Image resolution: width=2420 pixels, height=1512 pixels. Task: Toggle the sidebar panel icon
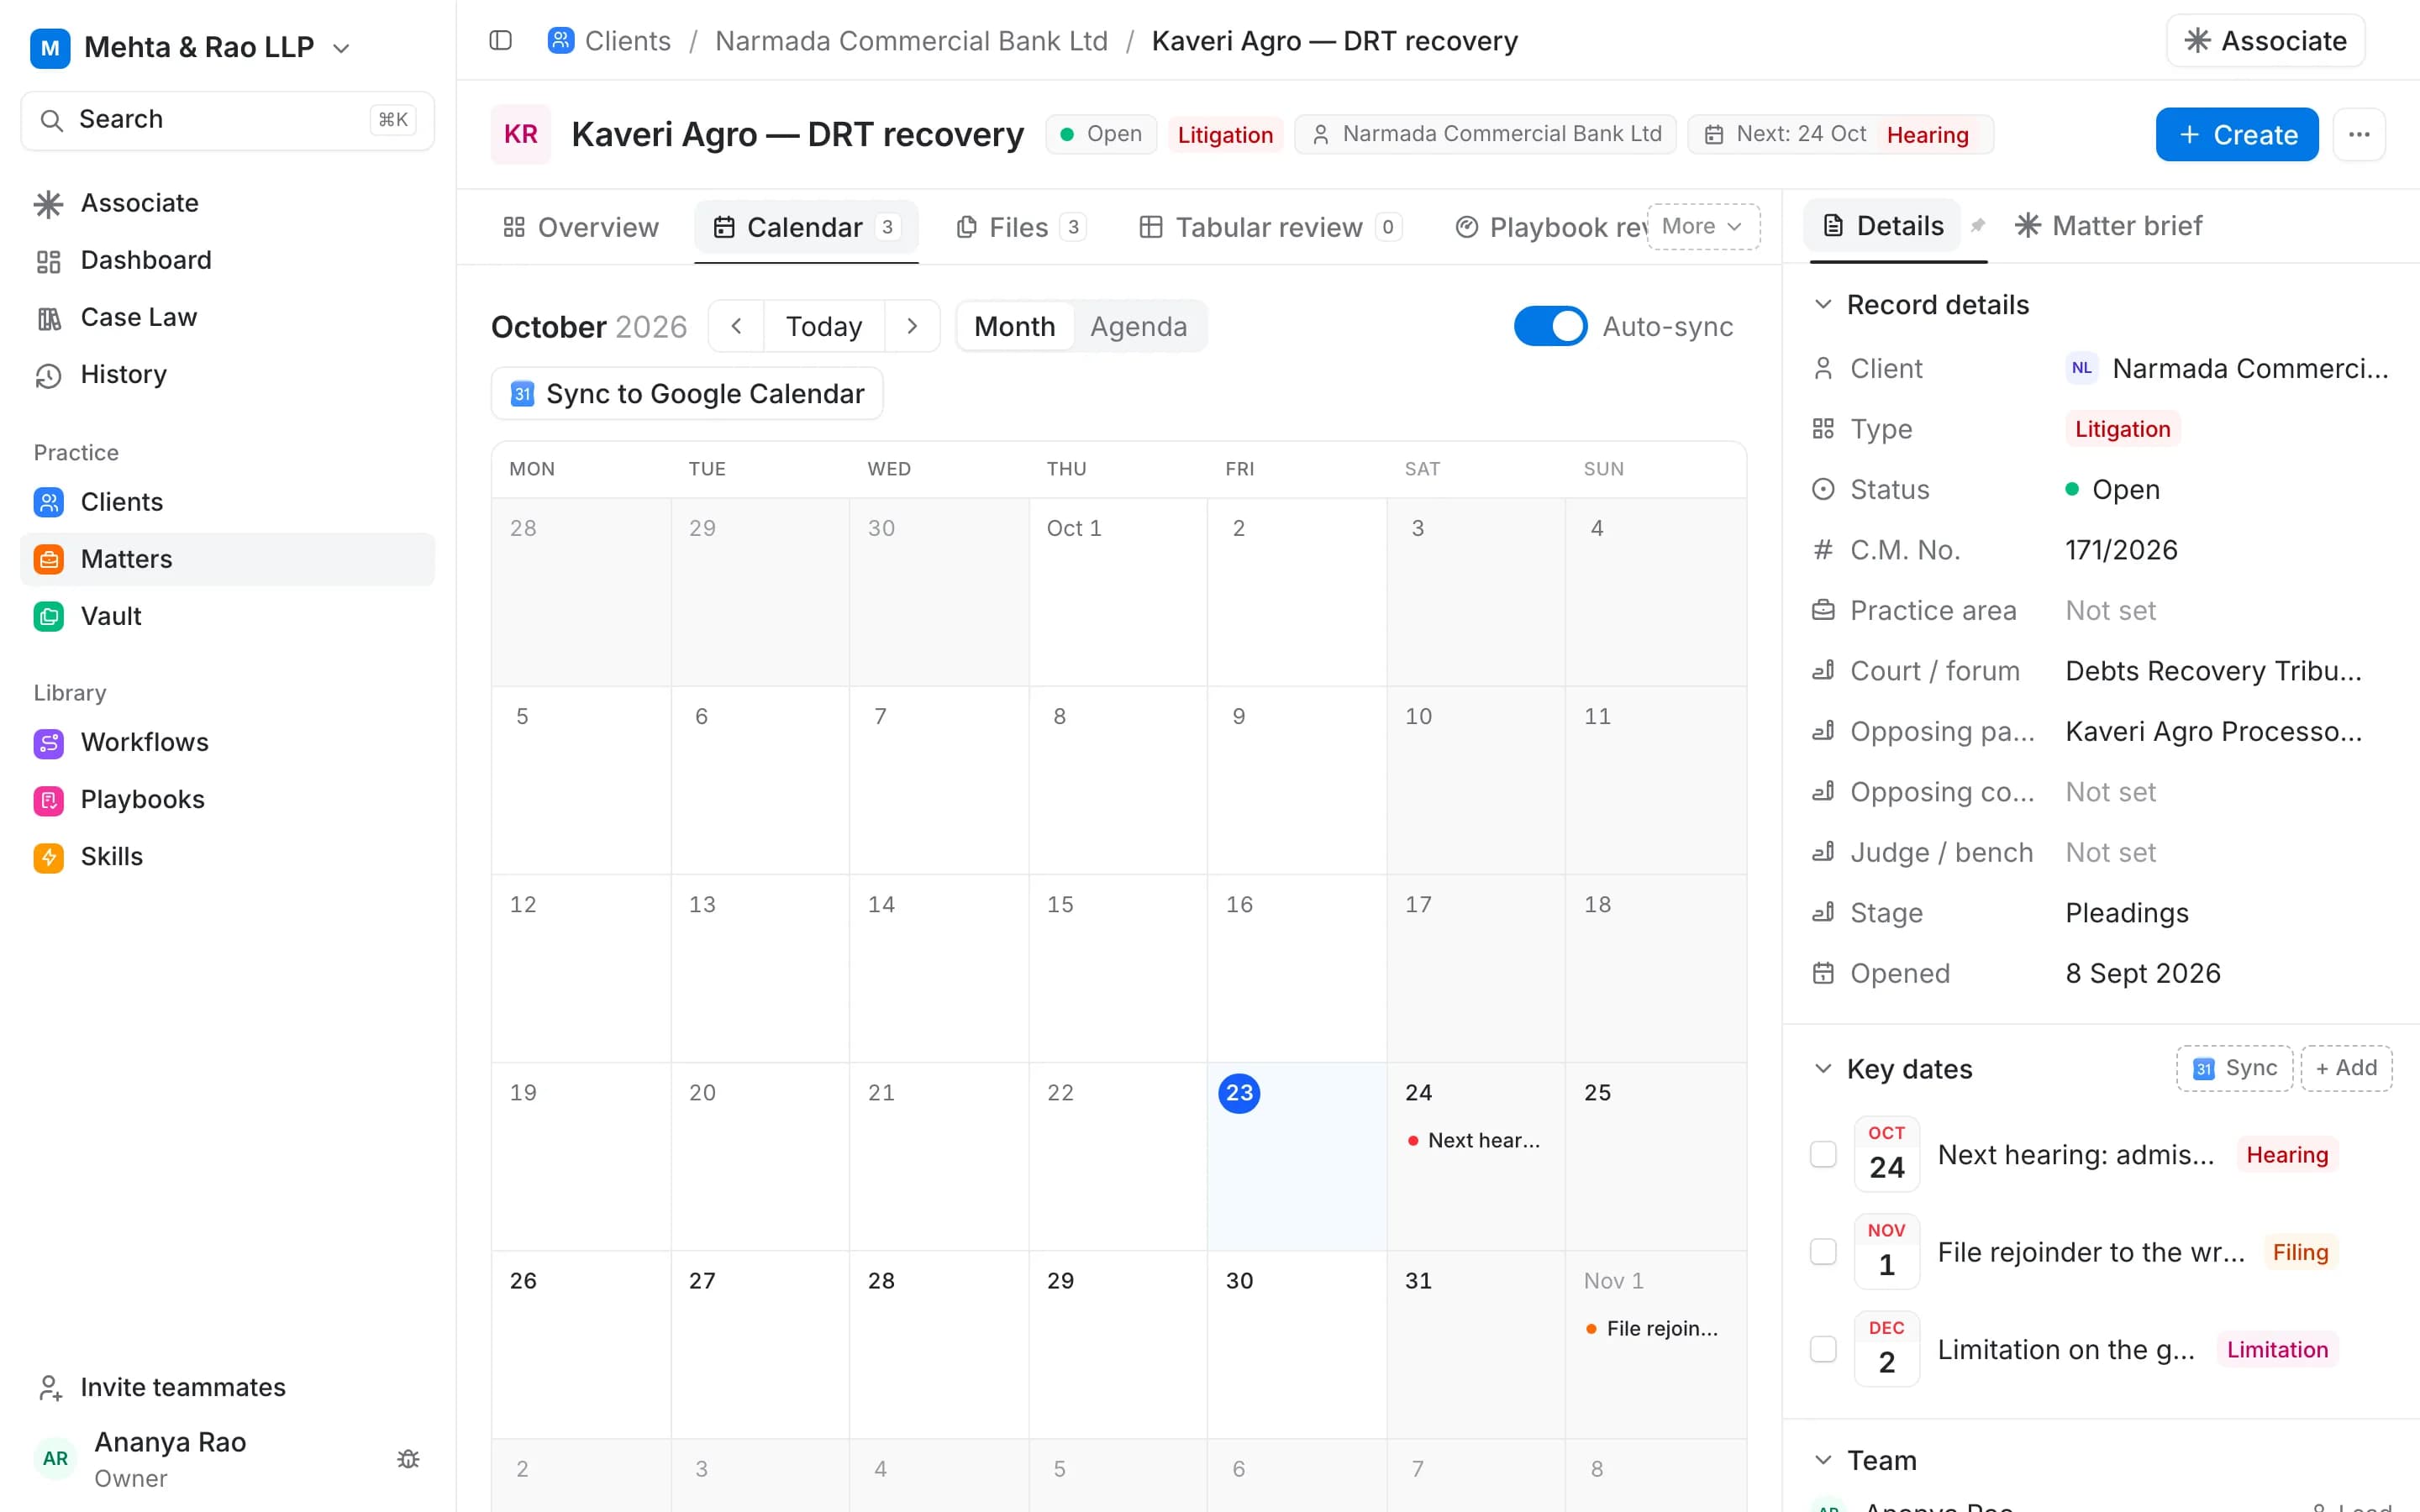500,41
